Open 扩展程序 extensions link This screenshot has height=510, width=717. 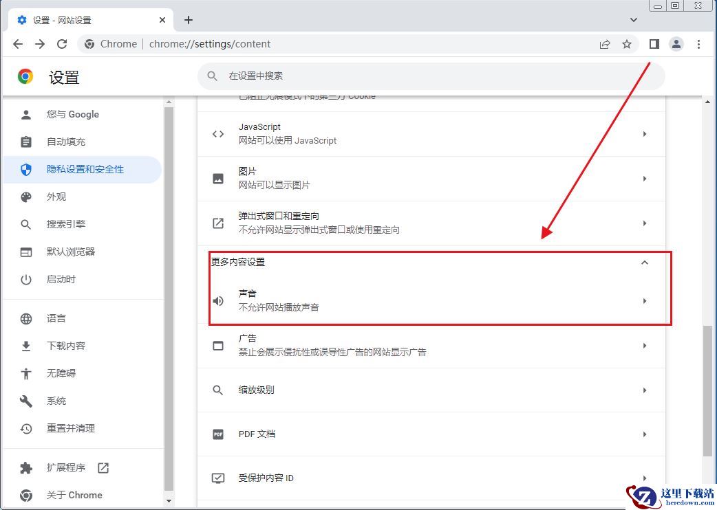click(66, 467)
